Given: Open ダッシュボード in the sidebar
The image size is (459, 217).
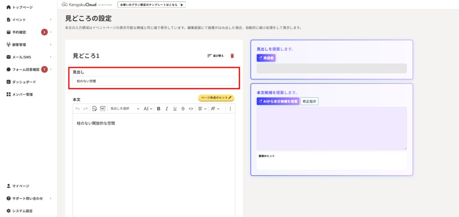Looking at the screenshot, I should pos(24,82).
